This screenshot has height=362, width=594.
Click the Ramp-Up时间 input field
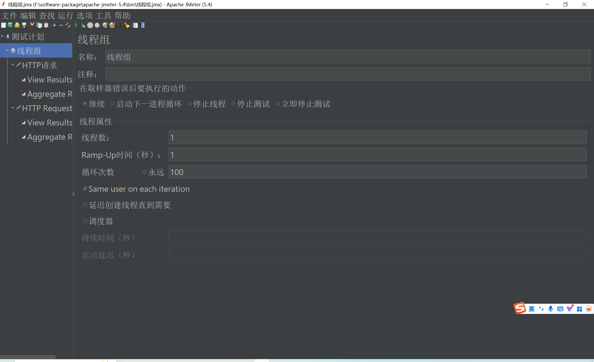pyautogui.click(x=378, y=155)
